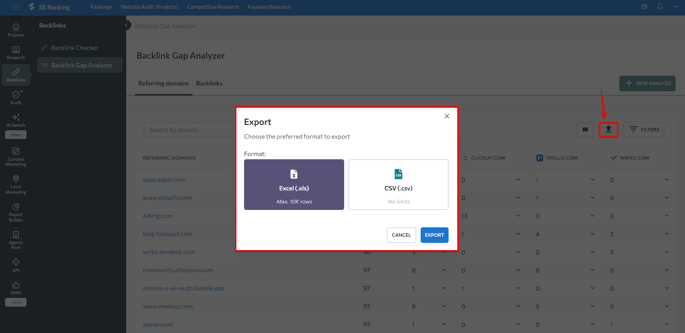Open API section in sidebar

[x=16, y=265]
